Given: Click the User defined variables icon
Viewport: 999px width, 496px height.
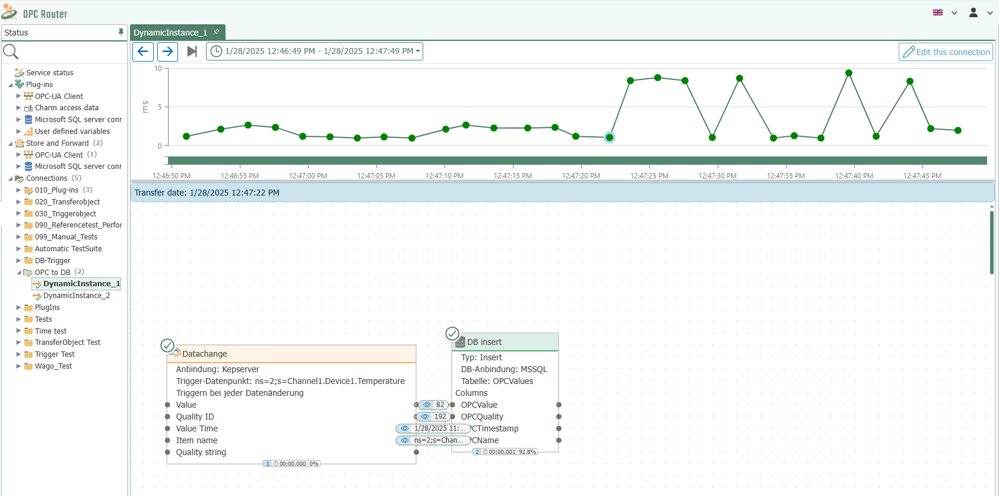Looking at the screenshot, I should (28, 132).
